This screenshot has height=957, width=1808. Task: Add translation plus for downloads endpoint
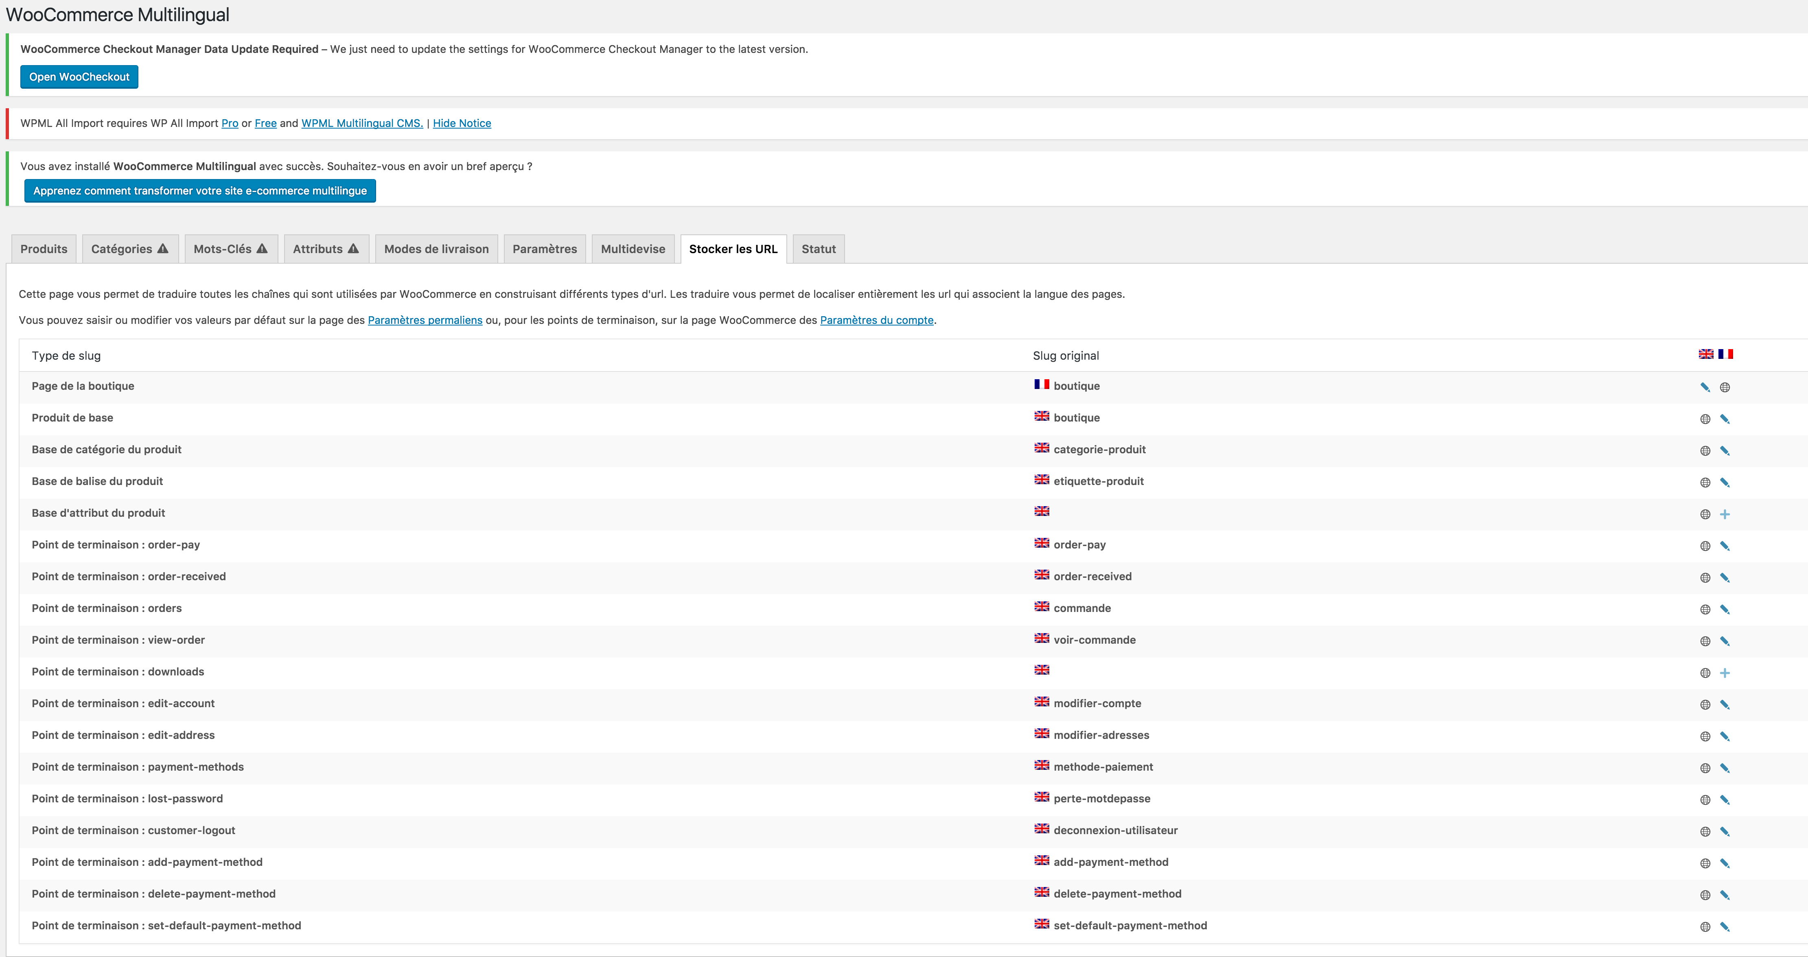pyautogui.click(x=1725, y=673)
